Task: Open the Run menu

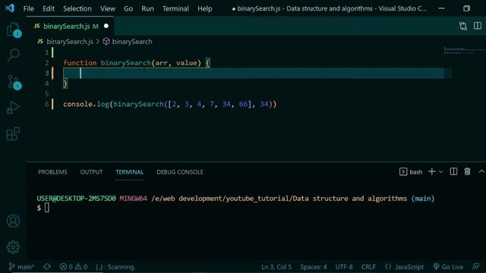Action: coord(147,8)
